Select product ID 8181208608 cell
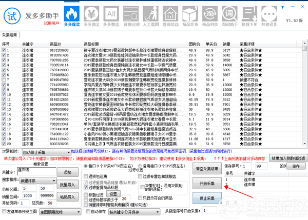Screen dimensions: 308x220 pos(59,50)
